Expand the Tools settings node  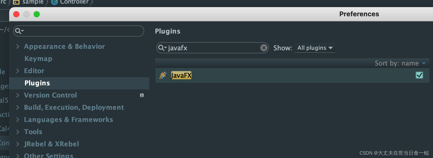pos(18,132)
